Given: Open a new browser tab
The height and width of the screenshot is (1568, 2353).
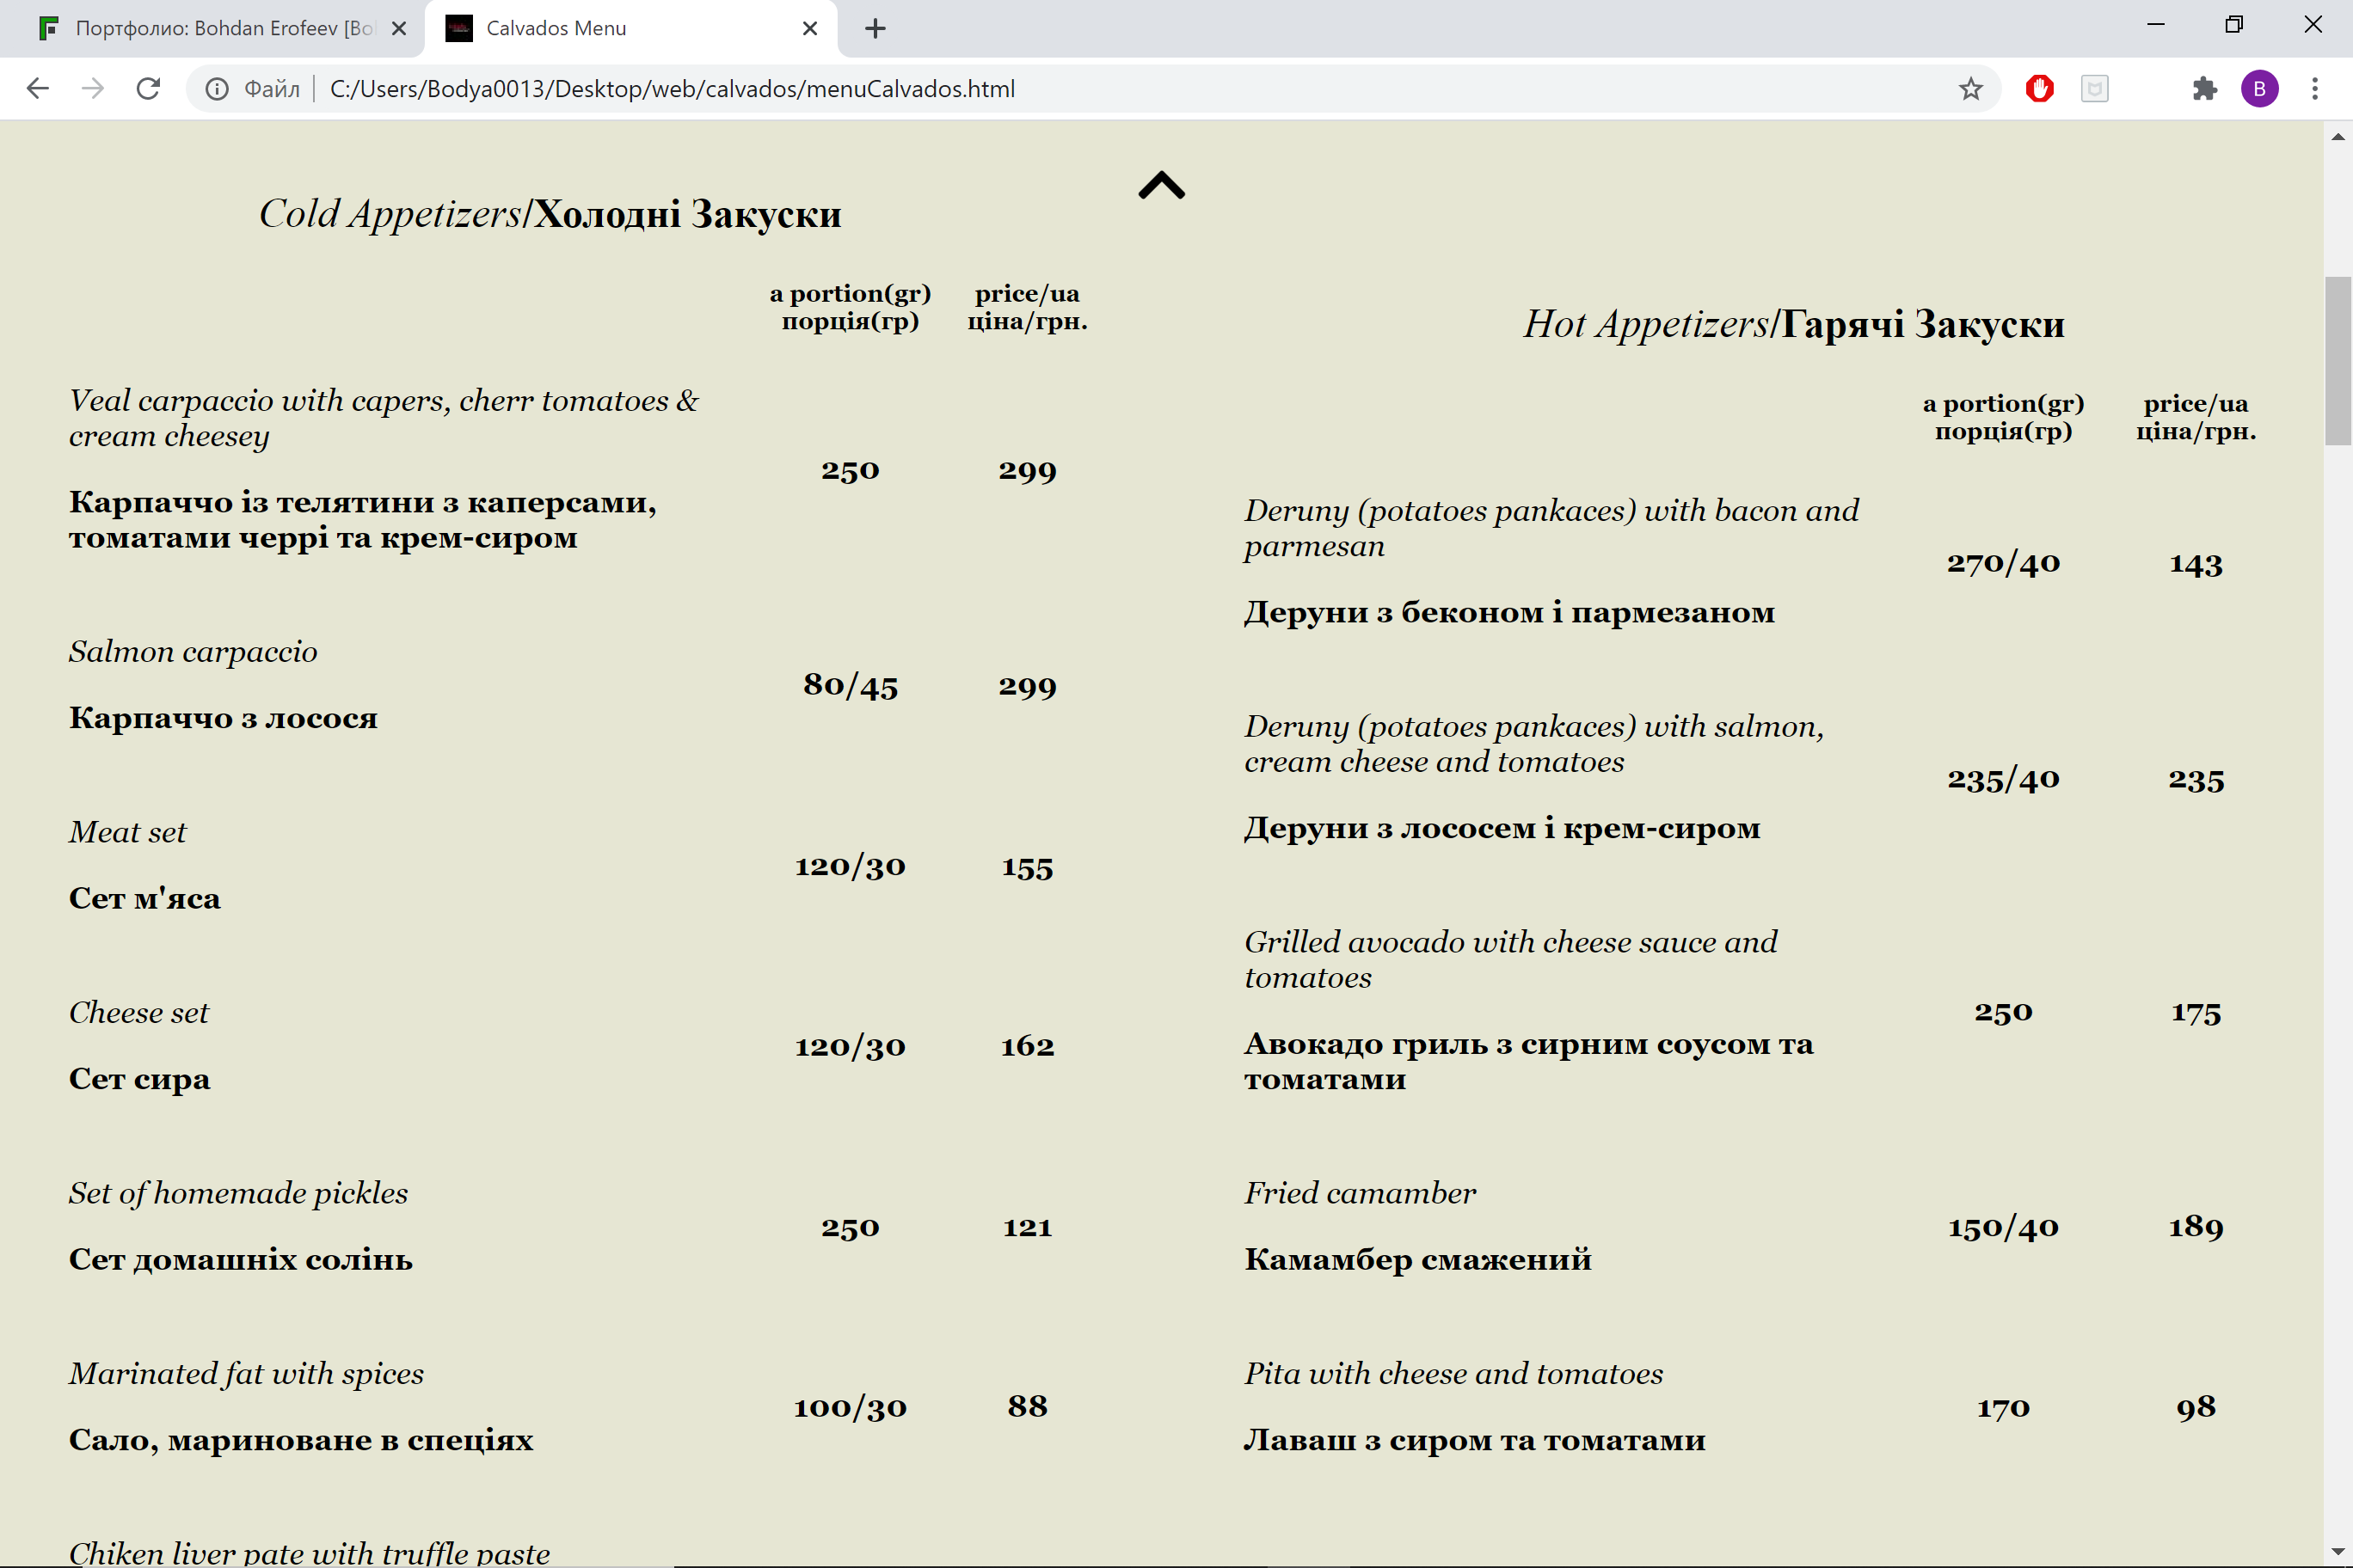Looking at the screenshot, I should pos(875,28).
